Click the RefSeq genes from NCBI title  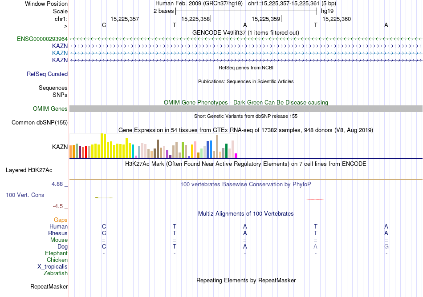(x=246, y=68)
